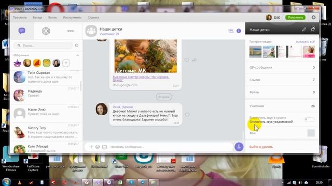Click показать всё in media gallery
332x186 pixels.
pyautogui.click(x=306, y=41)
